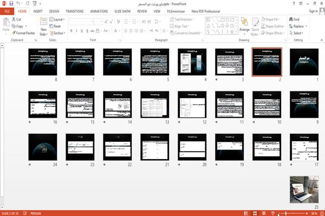Collapse the ribbon with the arrow
The image size is (325, 216).
tap(321, 40)
